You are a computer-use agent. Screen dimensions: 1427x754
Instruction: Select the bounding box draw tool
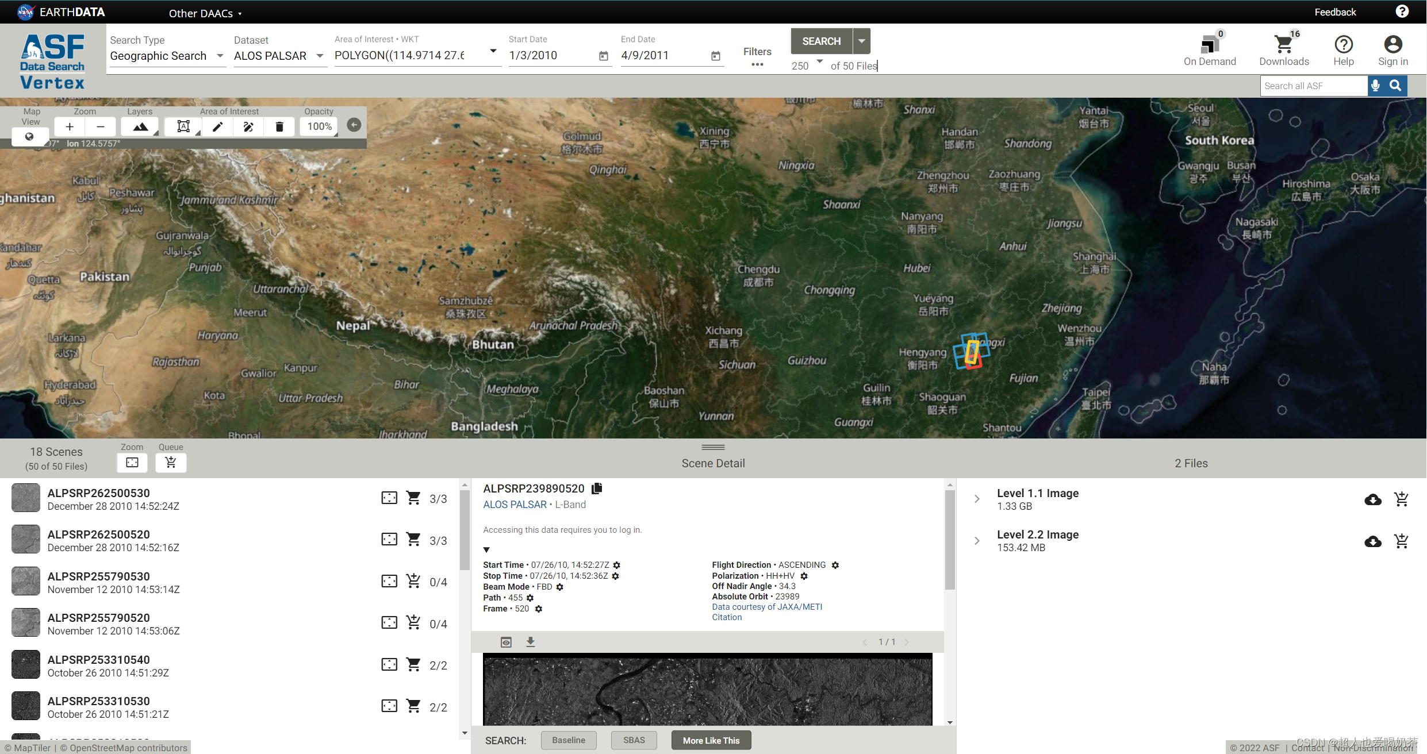coord(183,126)
